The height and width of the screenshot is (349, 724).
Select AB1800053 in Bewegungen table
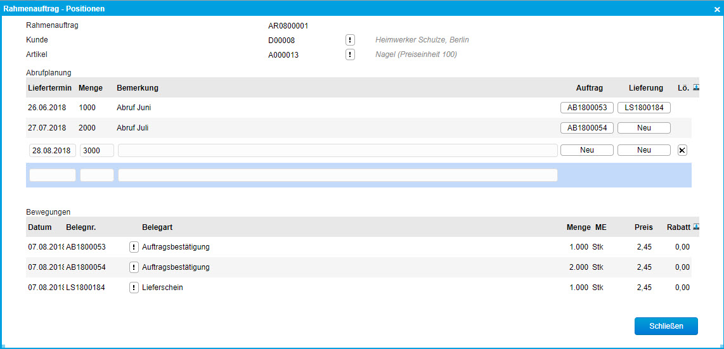tap(86, 247)
